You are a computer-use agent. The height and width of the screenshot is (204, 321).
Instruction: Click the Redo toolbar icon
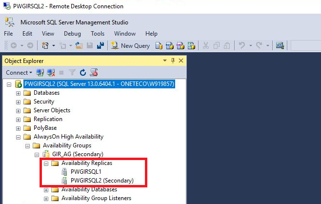[259, 45]
